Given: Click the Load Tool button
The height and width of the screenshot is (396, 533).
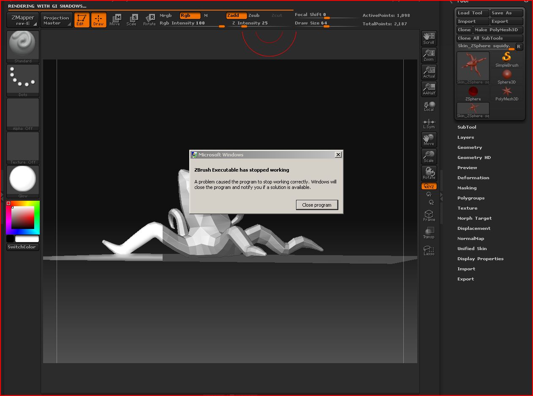Looking at the screenshot, I should tap(473, 13).
